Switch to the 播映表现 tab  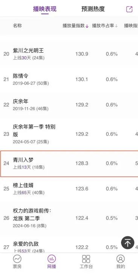(x=45, y=9)
